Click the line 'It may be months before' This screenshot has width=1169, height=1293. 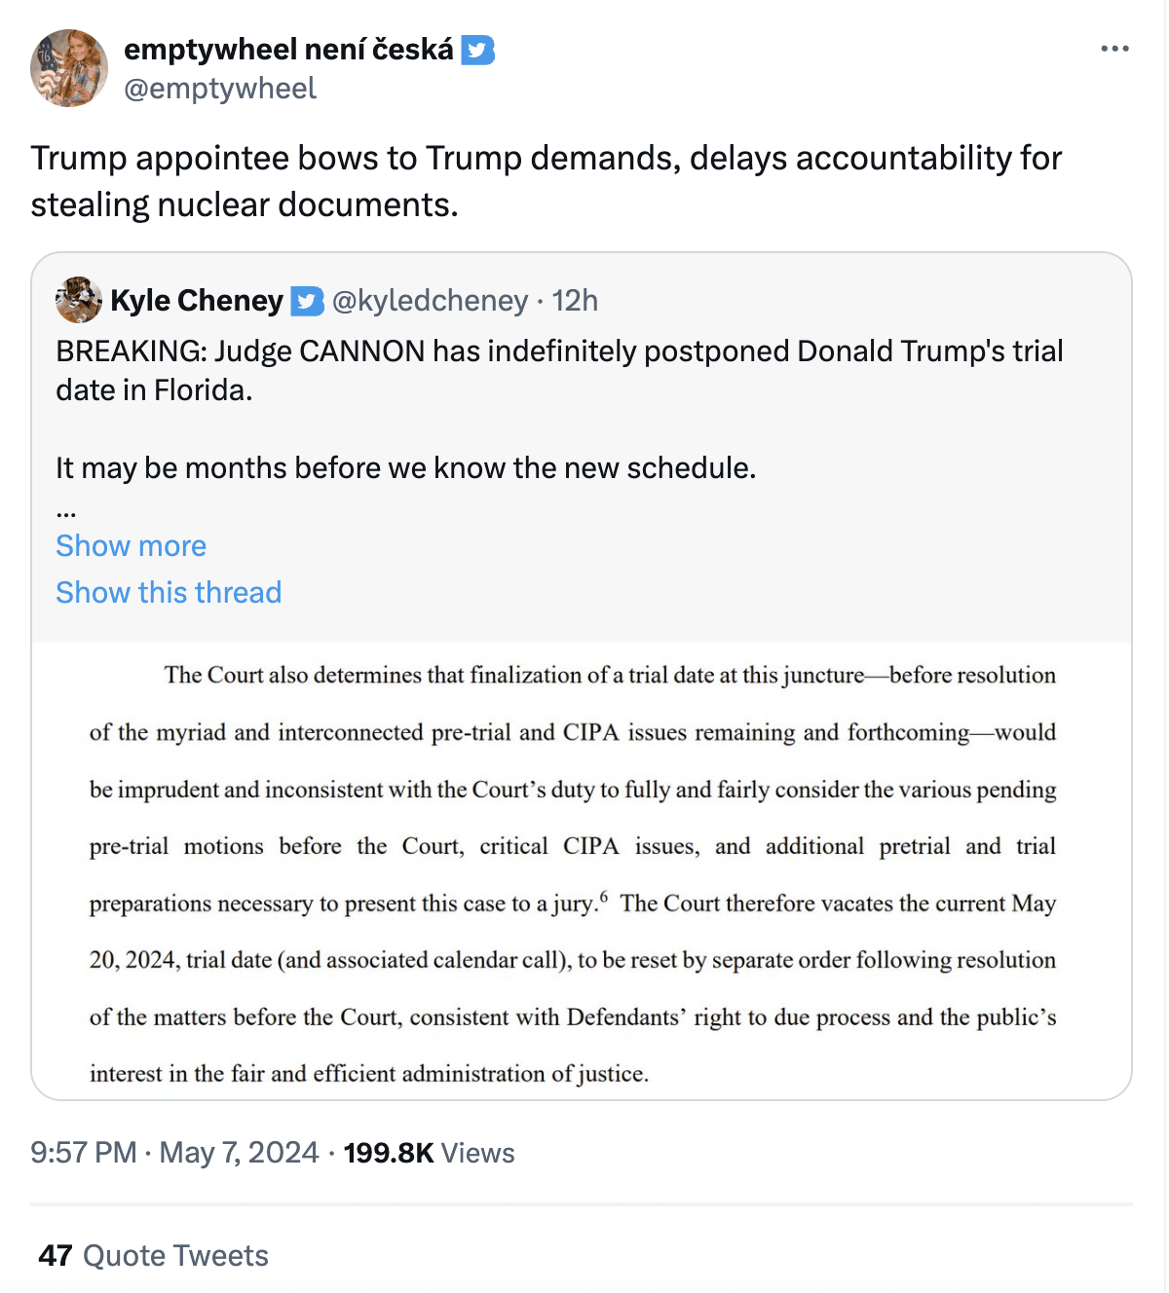405,468
